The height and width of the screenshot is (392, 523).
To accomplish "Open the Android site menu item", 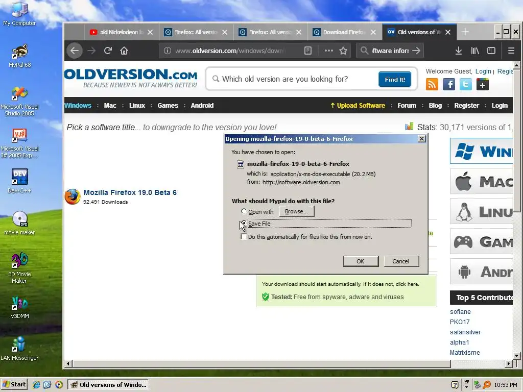I will 202,105.
